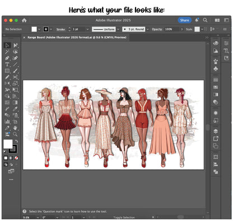Screen dimensions: 233x221
Task: Open the Asset Export panel icon
Action: click(x=216, y=138)
